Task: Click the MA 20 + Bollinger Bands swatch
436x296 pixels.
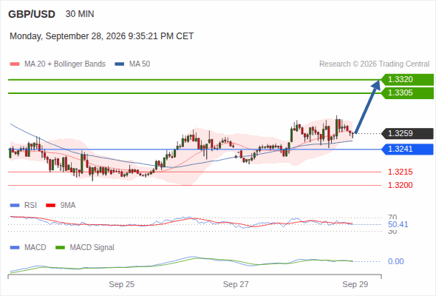Action: pyautogui.click(x=15, y=64)
